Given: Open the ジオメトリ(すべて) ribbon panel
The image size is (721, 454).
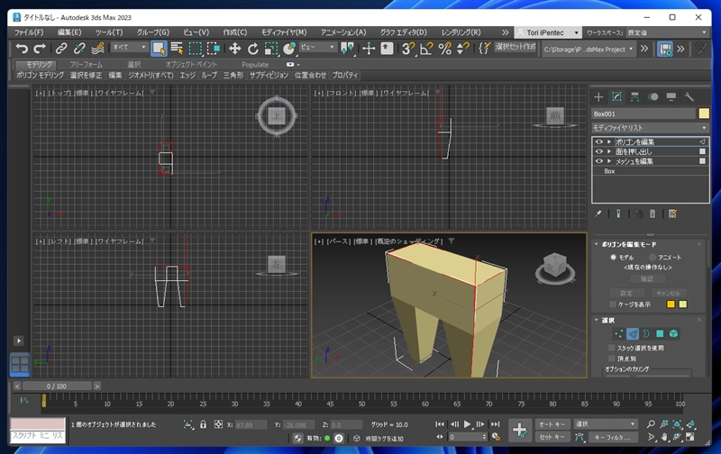Looking at the screenshot, I should click(x=151, y=75).
